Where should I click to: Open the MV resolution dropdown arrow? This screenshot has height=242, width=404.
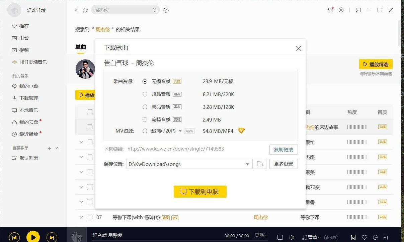click(x=180, y=131)
